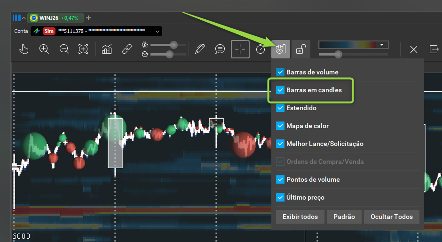Select the hand pan tool
This screenshot has width=442, height=242.
[24, 49]
